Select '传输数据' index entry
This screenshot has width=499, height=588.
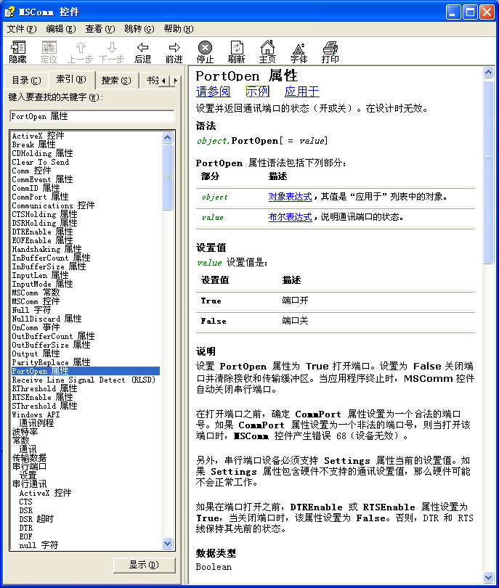coord(29,457)
